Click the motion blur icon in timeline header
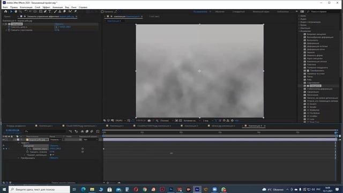Viewport: 343px width, 193px height. tap(92, 131)
